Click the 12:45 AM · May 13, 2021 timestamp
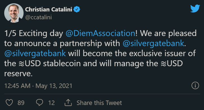 click(38, 86)
